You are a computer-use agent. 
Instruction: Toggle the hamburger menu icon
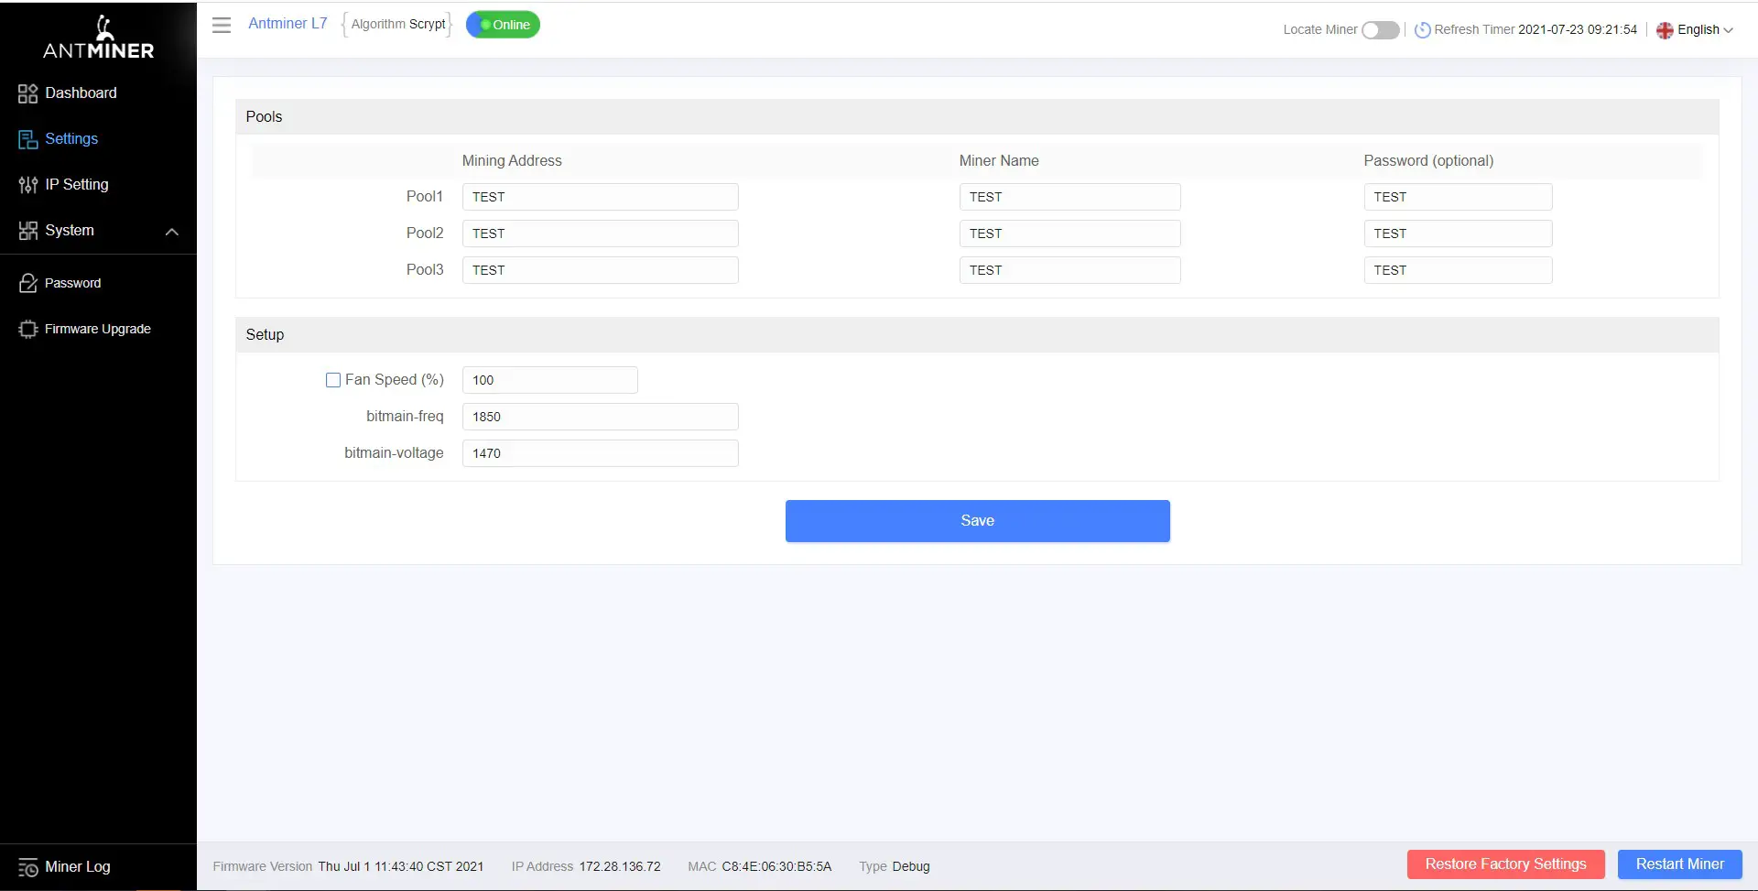coord(222,25)
